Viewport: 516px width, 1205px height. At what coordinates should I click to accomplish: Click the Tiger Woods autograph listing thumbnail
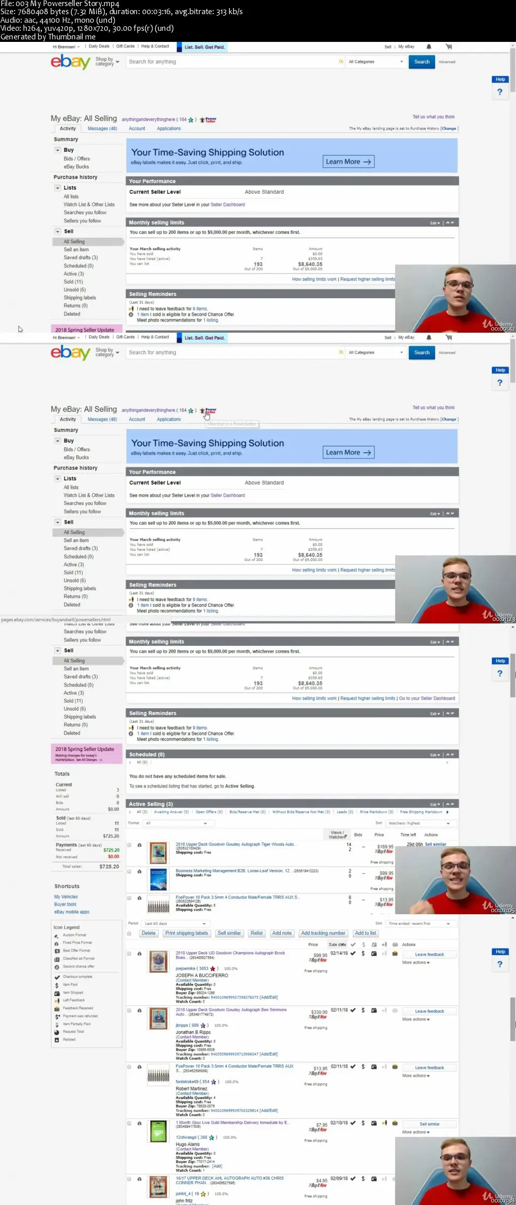click(x=158, y=853)
